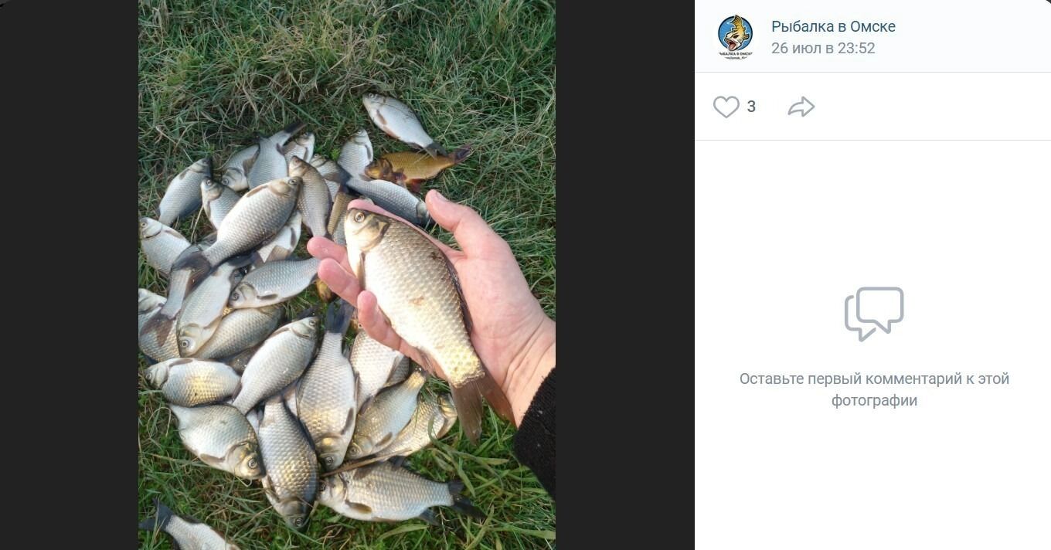This screenshot has width=1051, height=550.
Task: Share the photo using the arrow icon
Action: point(801,107)
